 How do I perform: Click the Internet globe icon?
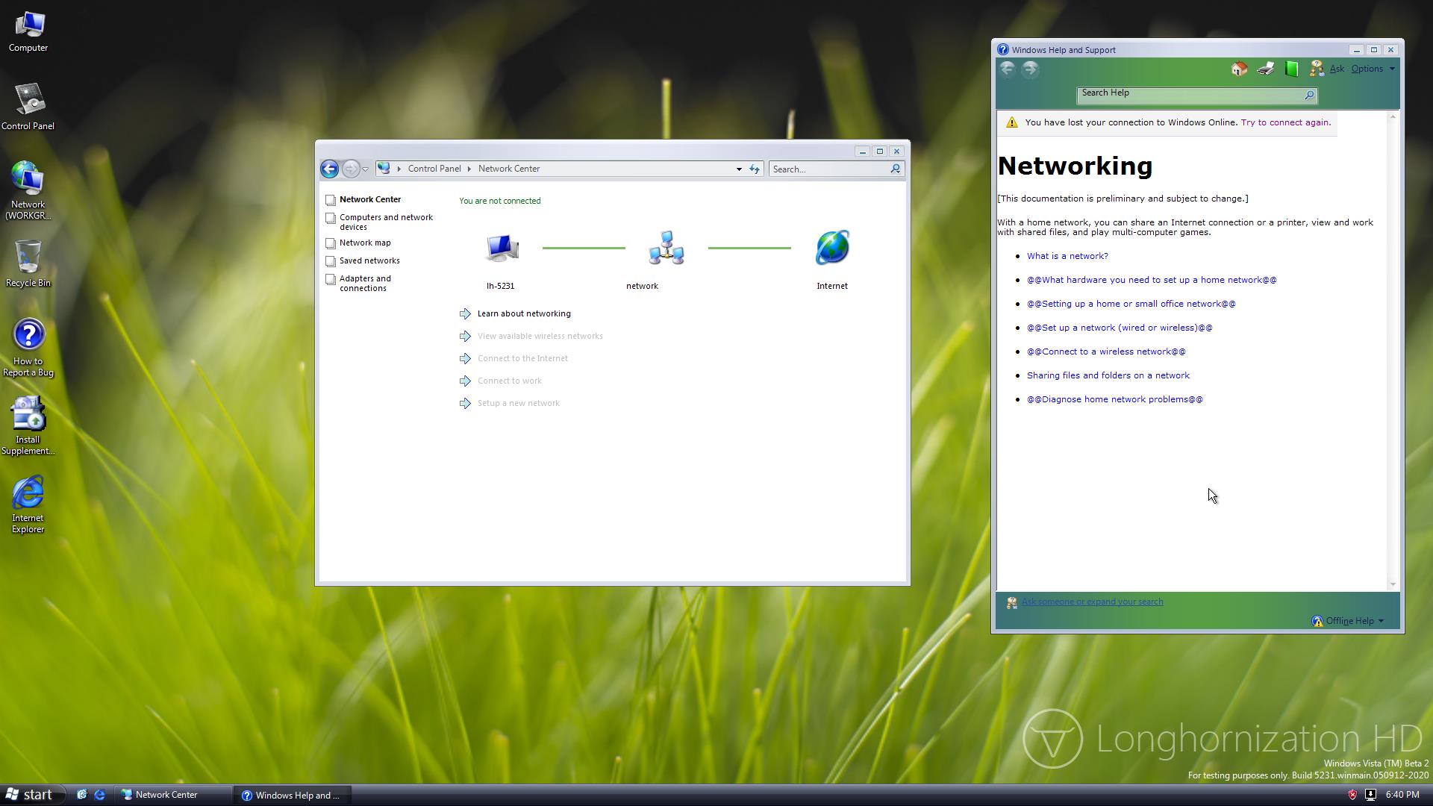[x=831, y=248]
